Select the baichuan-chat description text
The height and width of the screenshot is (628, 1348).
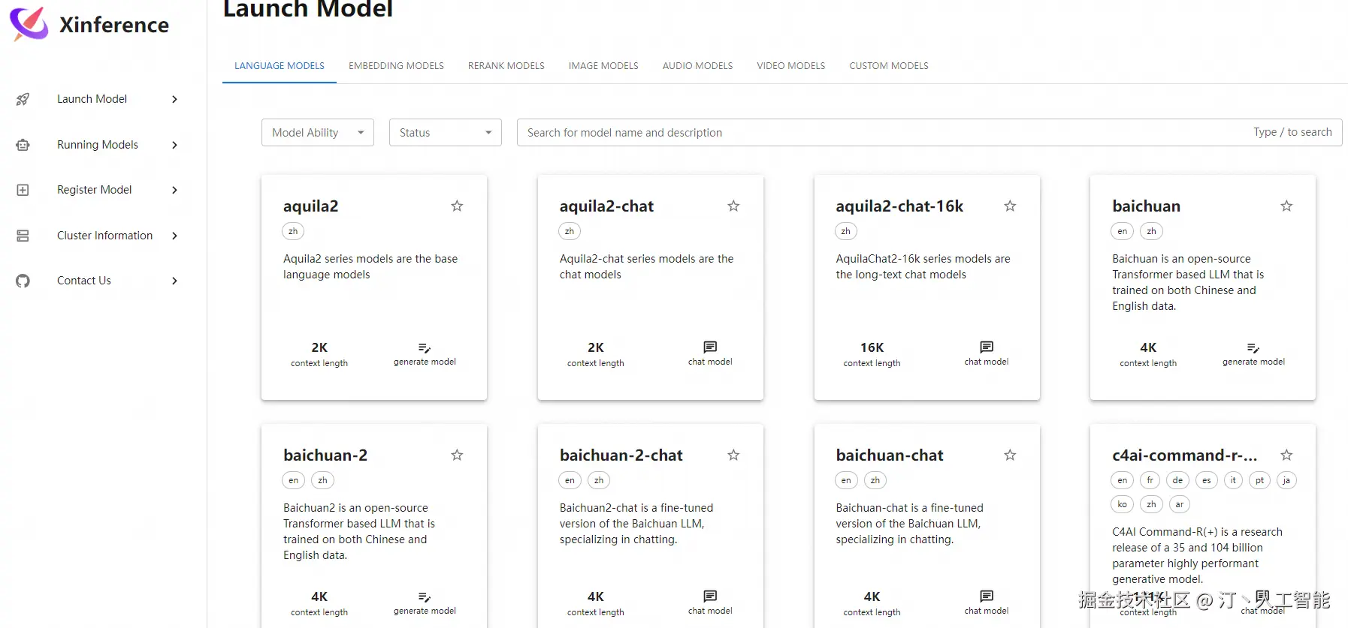click(x=909, y=524)
